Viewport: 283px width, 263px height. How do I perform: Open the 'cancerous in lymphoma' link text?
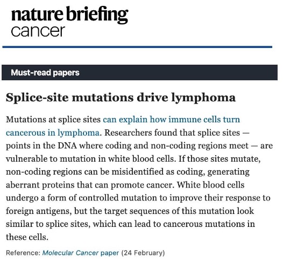(x=53, y=133)
